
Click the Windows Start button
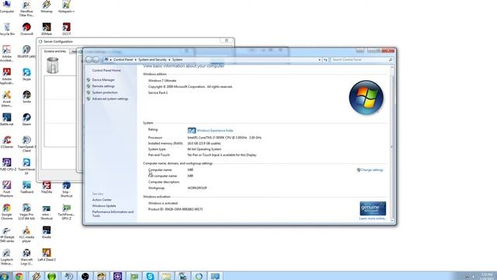[5, 276]
